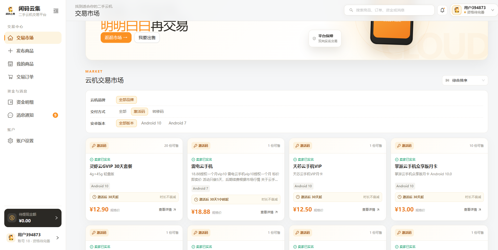Open 交易订单 in the sidebar

coord(33,77)
